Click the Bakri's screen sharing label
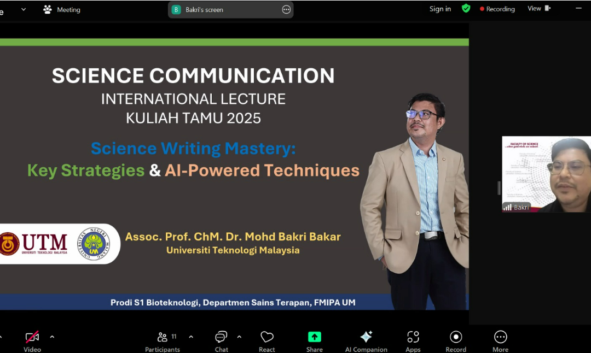The image size is (591, 353). point(204,10)
